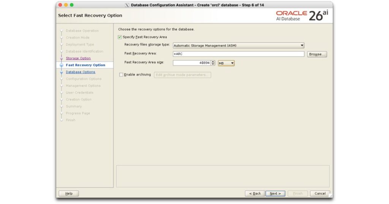Viewport: 389px width, 204px height.
Task: Click the Creation Mode step text
Action: point(77,38)
